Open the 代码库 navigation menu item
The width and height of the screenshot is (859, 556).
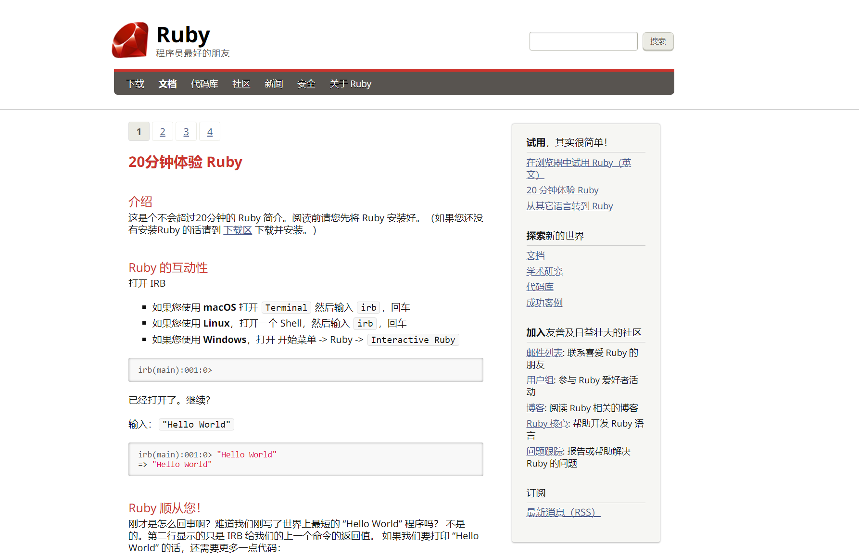[204, 84]
